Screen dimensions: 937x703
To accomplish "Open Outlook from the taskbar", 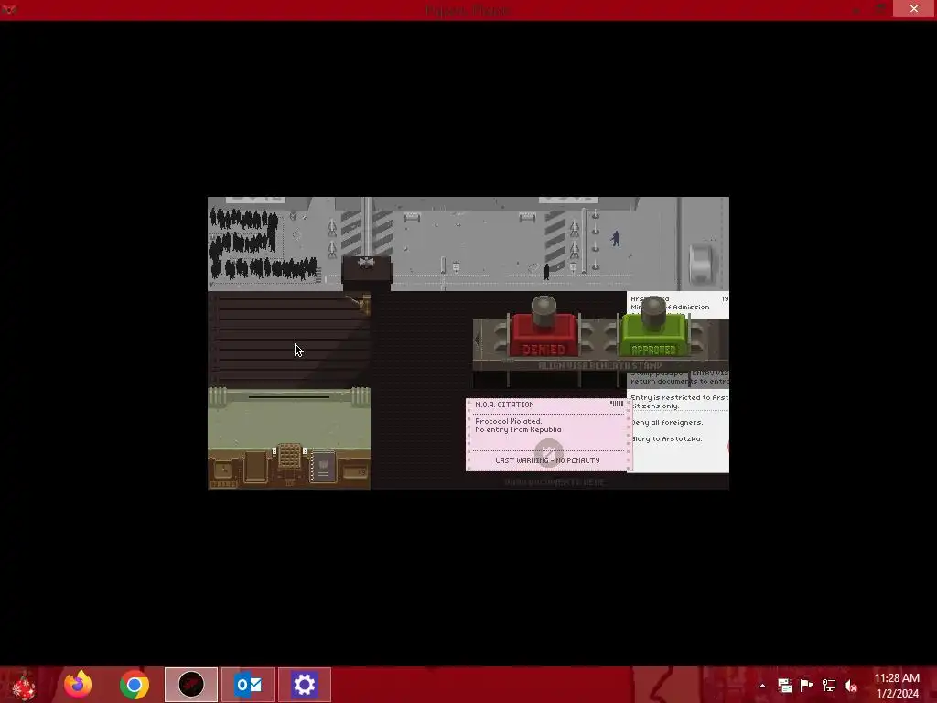I will click(248, 685).
